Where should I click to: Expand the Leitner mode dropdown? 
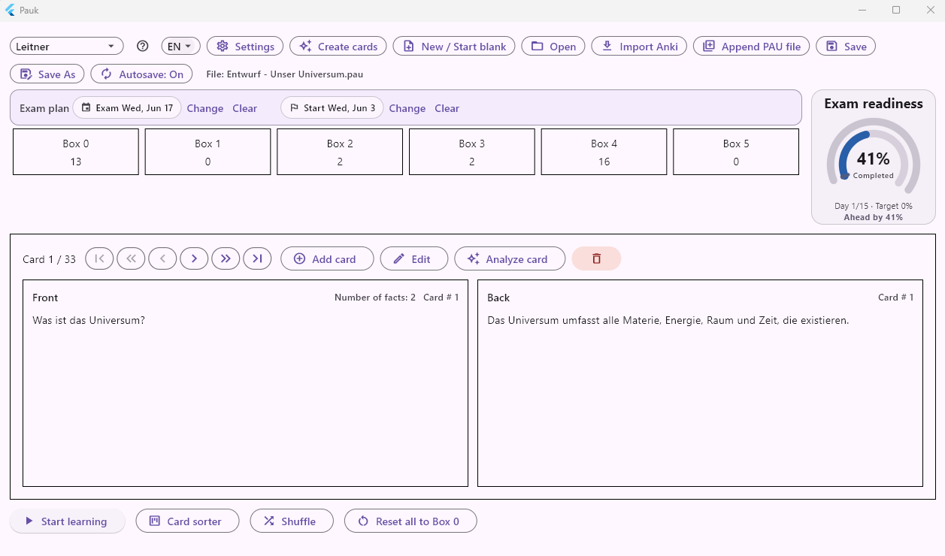click(67, 46)
